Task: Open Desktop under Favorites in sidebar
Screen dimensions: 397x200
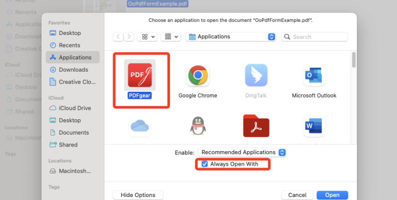Action: pos(72,33)
